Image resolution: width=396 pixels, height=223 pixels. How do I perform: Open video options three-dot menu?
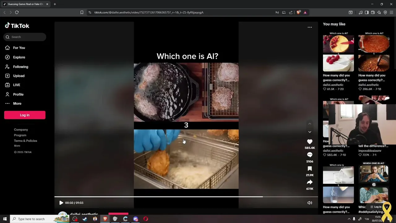[310, 27]
